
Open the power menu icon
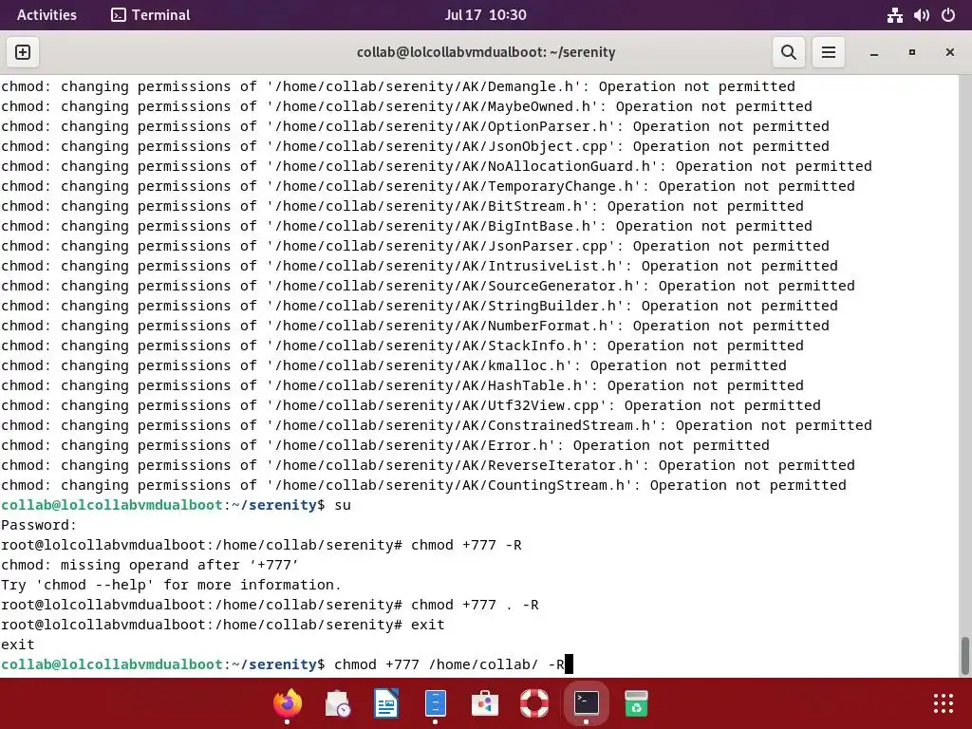click(x=948, y=15)
